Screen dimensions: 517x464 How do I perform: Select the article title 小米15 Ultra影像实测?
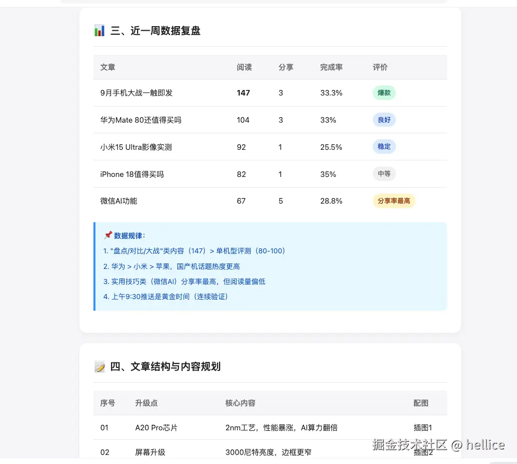[136, 147]
